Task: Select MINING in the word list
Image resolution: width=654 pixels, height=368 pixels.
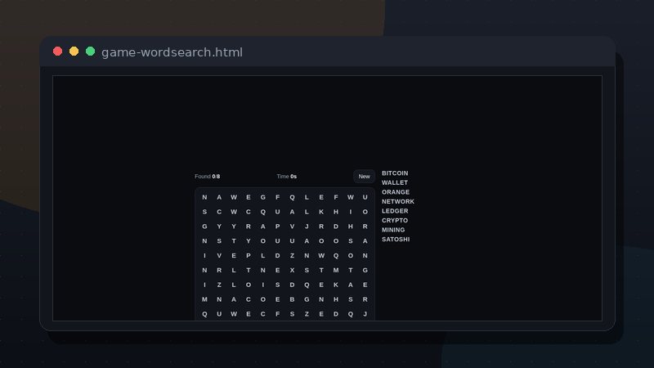Action: 393,230
